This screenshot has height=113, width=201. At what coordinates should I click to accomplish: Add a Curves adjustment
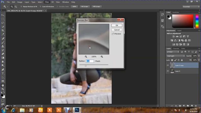(181, 36)
